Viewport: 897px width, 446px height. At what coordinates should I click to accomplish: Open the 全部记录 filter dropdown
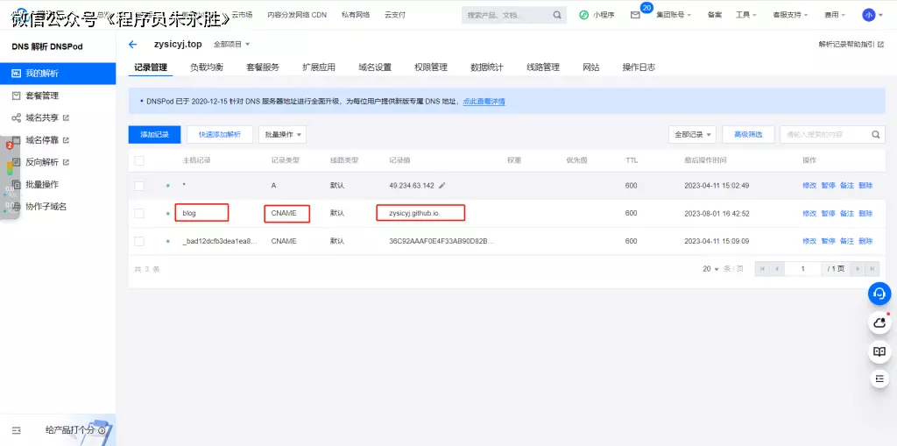click(x=692, y=135)
